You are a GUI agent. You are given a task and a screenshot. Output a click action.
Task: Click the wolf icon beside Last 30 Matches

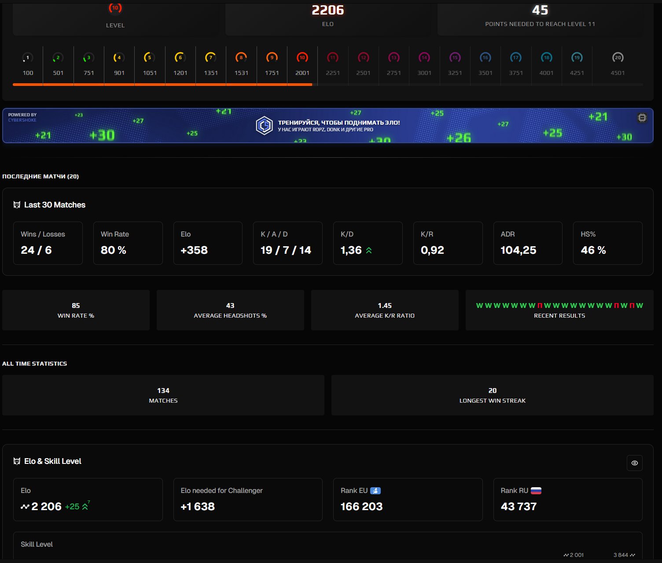pyautogui.click(x=17, y=204)
